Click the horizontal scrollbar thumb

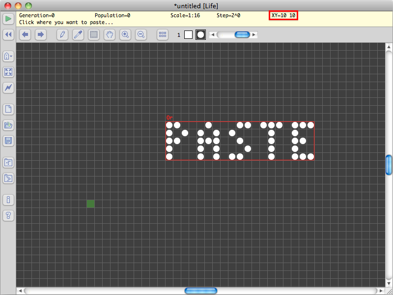click(201, 291)
